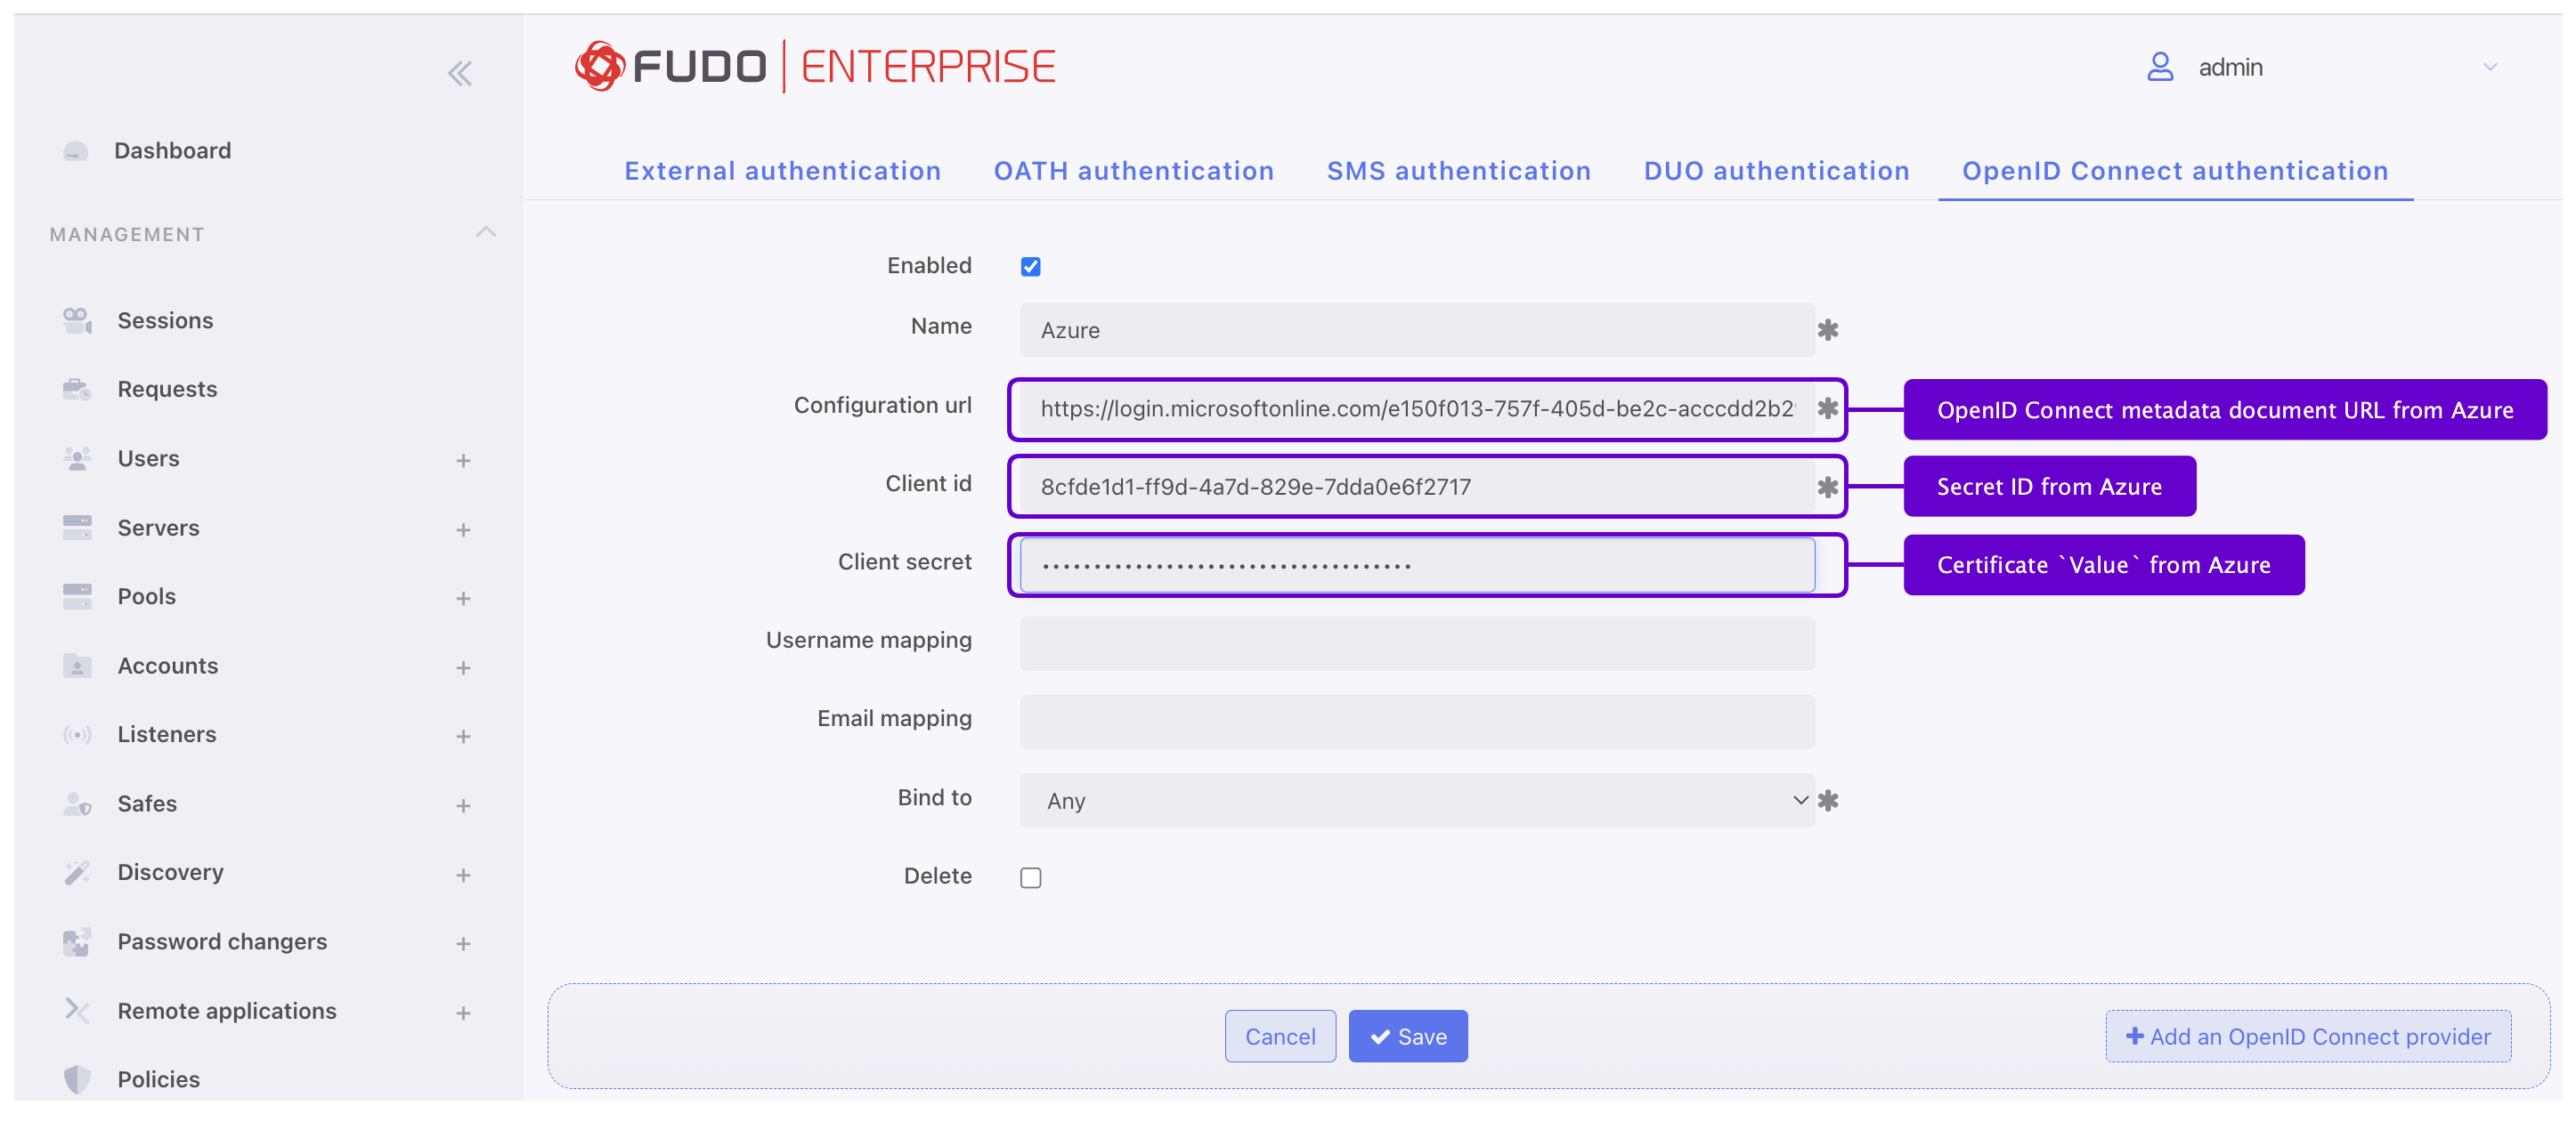Click the Name field containing Azure

(x=1417, y=330)
